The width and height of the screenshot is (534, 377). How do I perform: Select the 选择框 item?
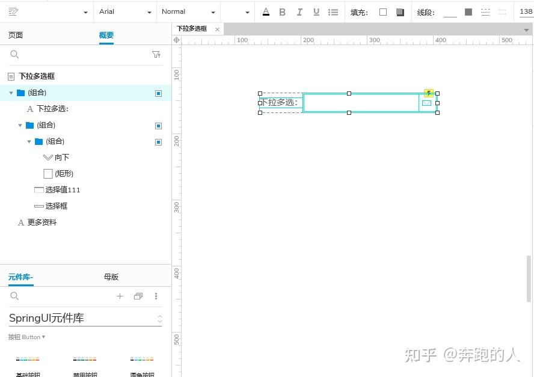click(51, 206)
